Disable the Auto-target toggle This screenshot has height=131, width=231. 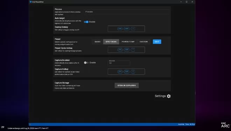point(86,22)
